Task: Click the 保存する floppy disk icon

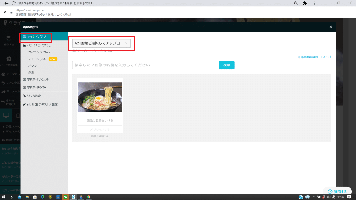Action: (9, 38)
